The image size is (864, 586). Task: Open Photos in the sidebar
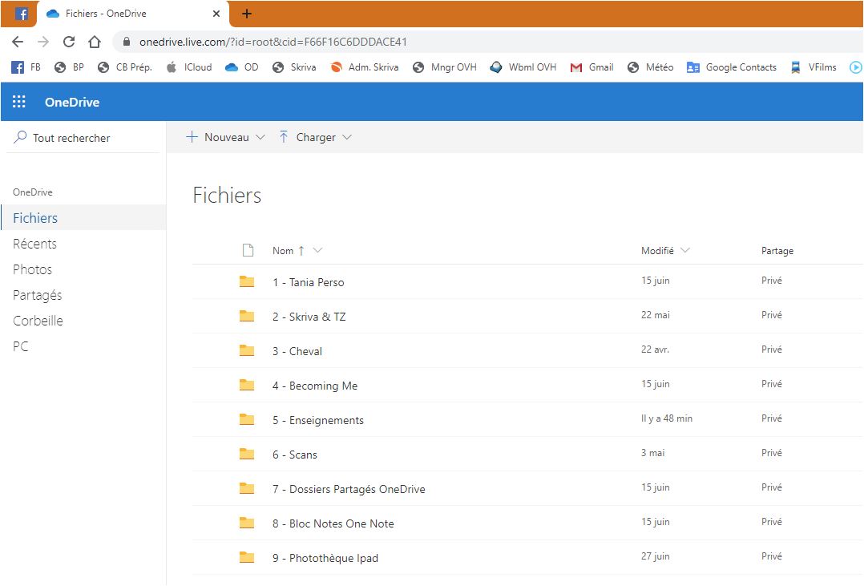click(33, 269)
